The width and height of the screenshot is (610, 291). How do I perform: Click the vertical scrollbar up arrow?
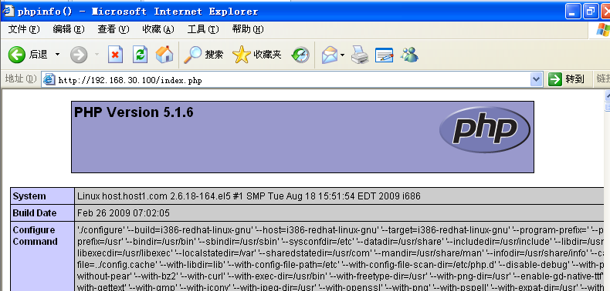[607, 95]
